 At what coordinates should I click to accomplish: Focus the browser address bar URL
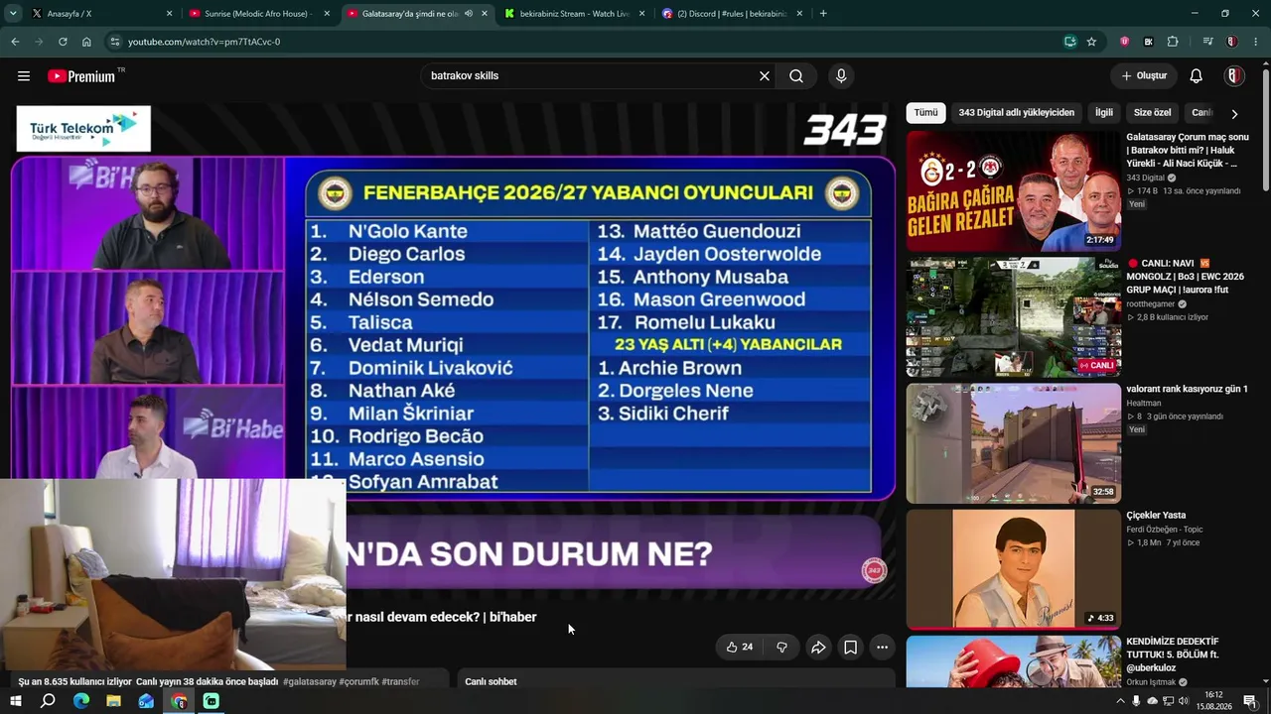tap(204, 42)
